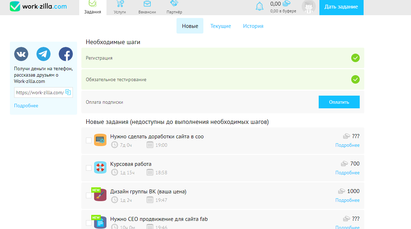
Task: Tick checkbox for Курсовая работа task
Action: pyautogui.click(x=89, y=168)
